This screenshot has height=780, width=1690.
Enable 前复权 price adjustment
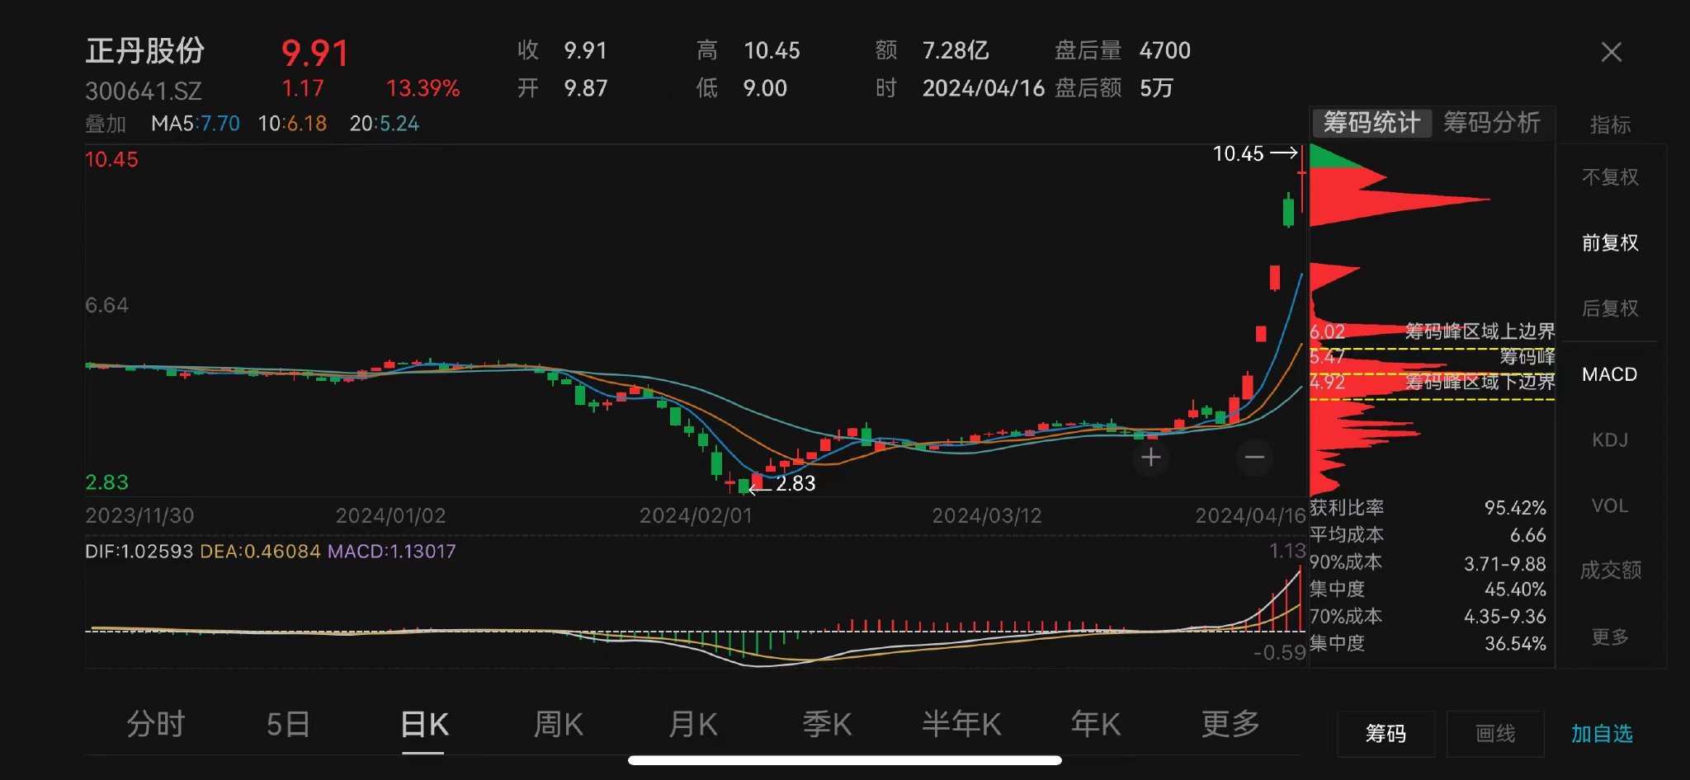(x=1609, y=242)
